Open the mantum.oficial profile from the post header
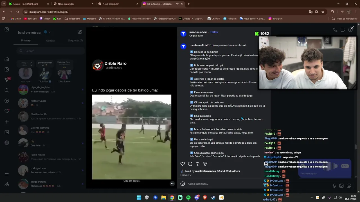The height and width of the screenshot is (202, 360). tap(198, 32)
